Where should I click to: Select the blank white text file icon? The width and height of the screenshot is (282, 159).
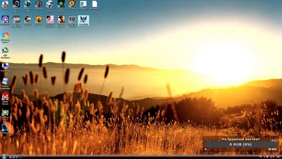(x=94, y=5)
